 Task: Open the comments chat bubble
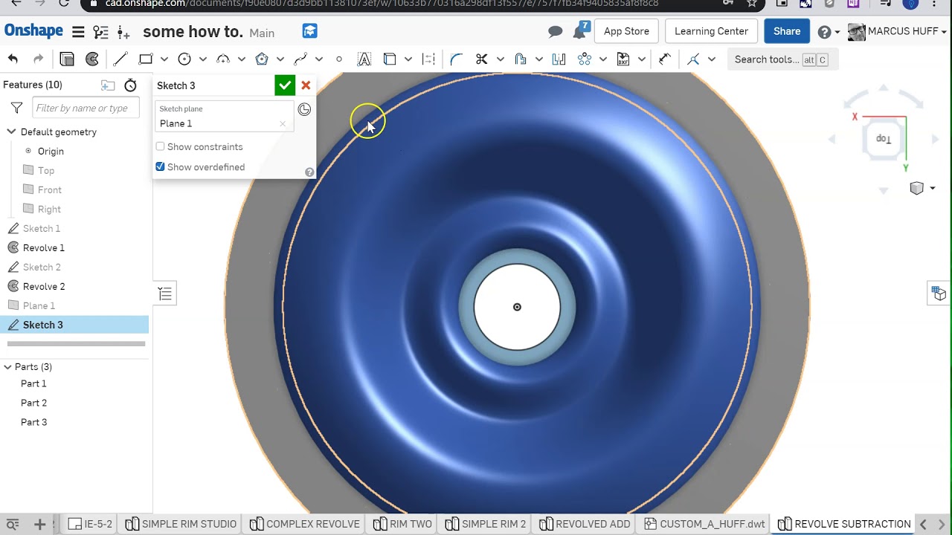point(556,31)
